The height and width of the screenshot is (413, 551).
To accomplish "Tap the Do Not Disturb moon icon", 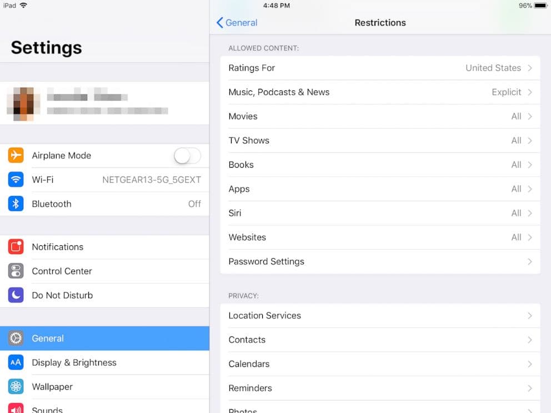I will coord(16,295).
